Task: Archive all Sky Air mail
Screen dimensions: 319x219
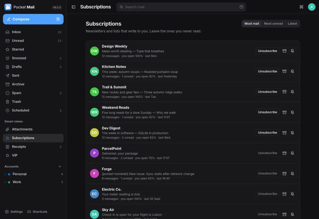Action: [x=284, y=214]
